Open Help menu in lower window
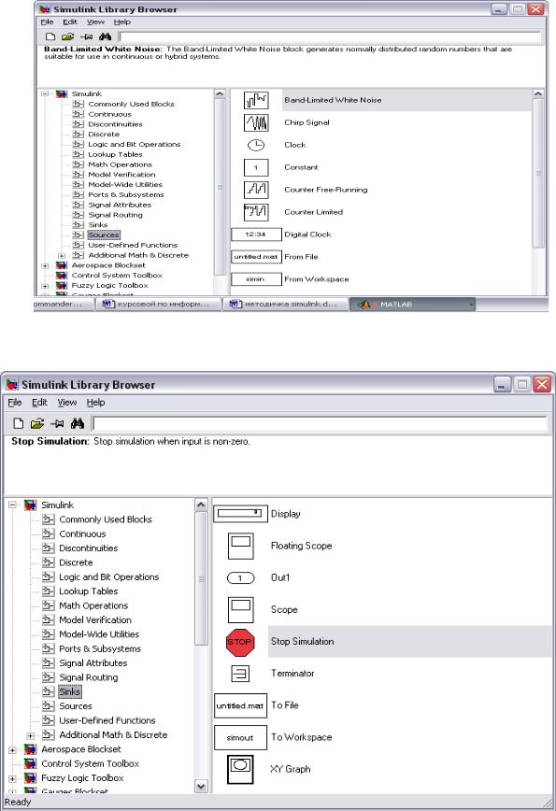Screen dimensions: 556x811 click(x=95, y=403)
